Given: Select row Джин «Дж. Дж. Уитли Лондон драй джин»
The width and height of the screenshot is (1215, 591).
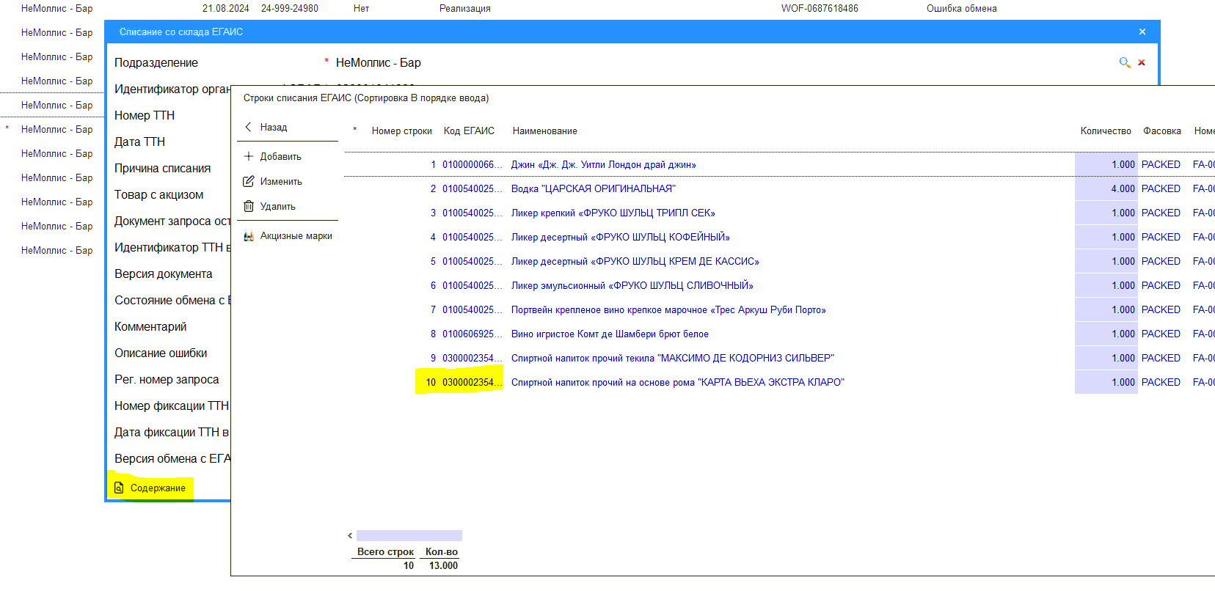Looking at the screenshot, I should (779, 165).
